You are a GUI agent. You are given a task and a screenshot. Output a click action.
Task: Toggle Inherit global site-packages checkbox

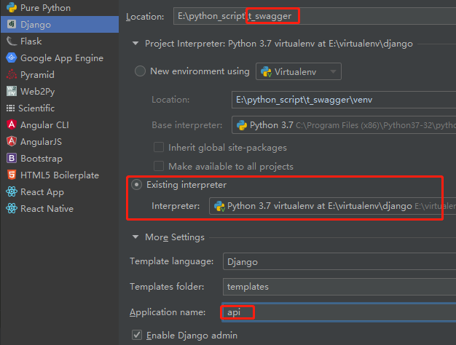[x=159, y=147]
